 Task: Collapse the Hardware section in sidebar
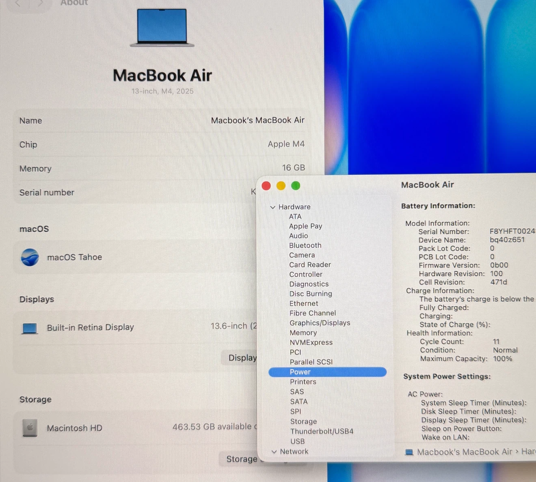(273, 207)
